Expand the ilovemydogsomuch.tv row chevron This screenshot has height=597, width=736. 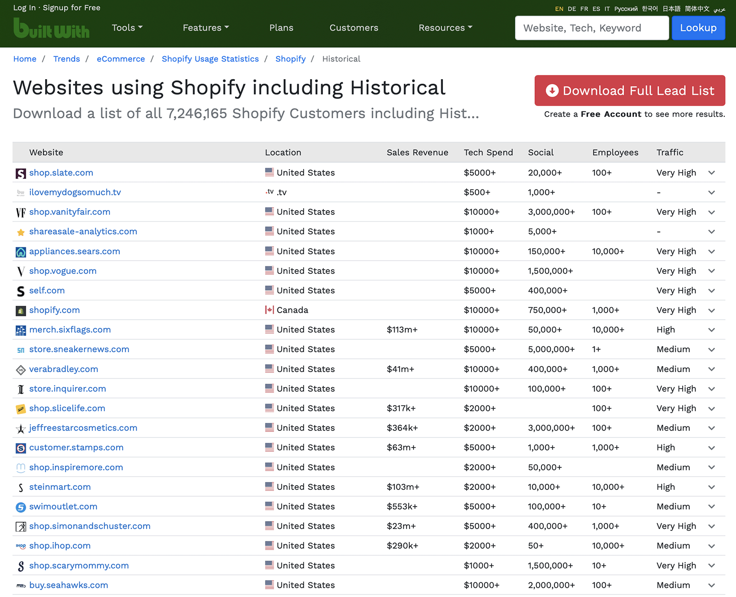click(x=712, y=193)
